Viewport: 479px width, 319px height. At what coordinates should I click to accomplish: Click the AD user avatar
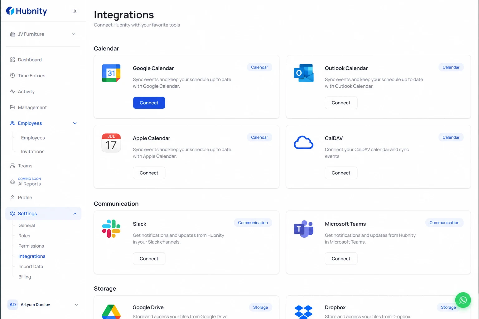click(x=12, y=305)
